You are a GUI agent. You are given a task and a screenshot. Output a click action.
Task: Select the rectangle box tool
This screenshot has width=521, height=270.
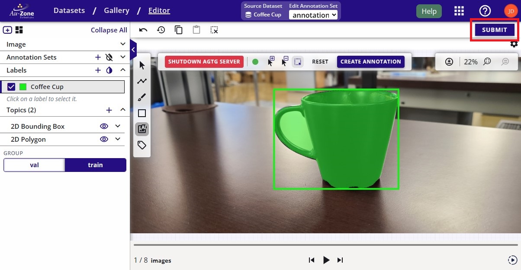tap(142, 113)
